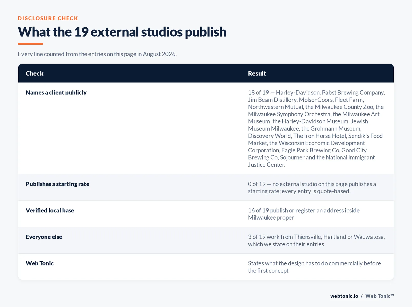Click the 'Check' column header
Viewport: 412px width, 307px height.
point(35,73)
